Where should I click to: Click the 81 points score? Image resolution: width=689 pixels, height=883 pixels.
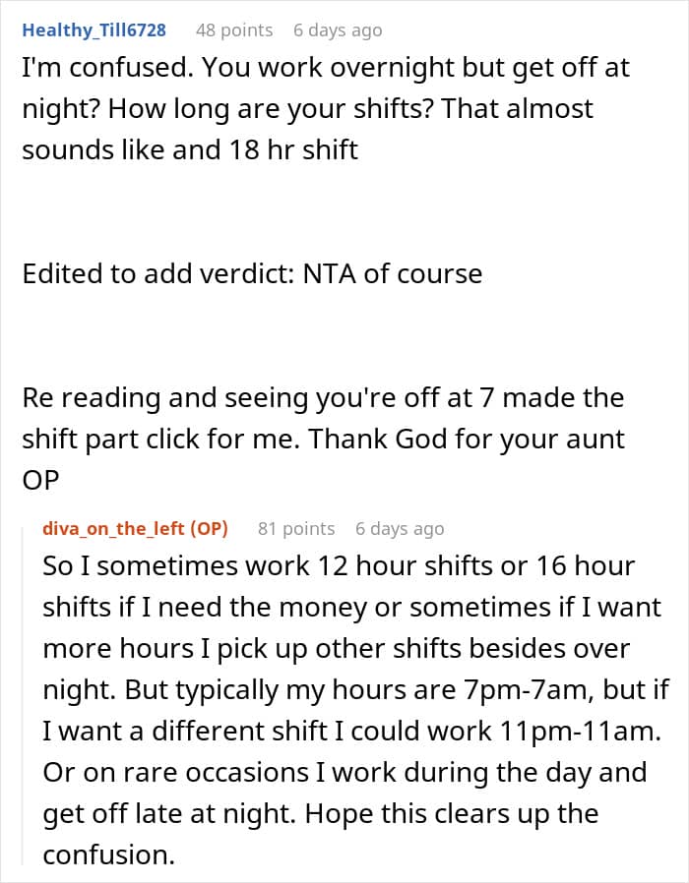pyautogui.click(x=296, y=529)
